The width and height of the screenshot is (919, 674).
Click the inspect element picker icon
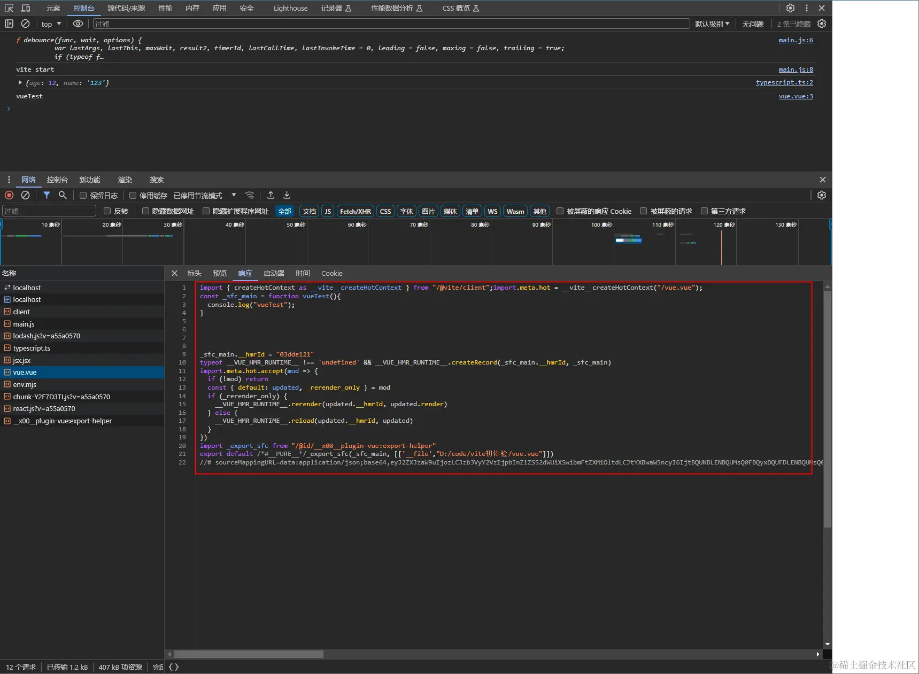[9, 8]
